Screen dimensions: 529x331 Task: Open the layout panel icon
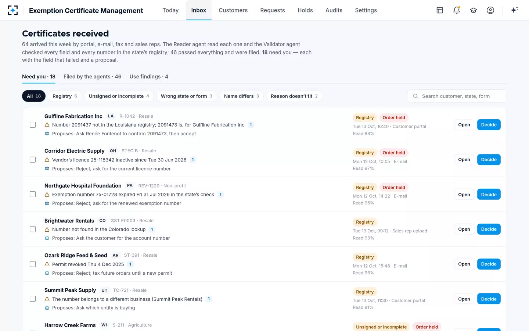[440, 10]
